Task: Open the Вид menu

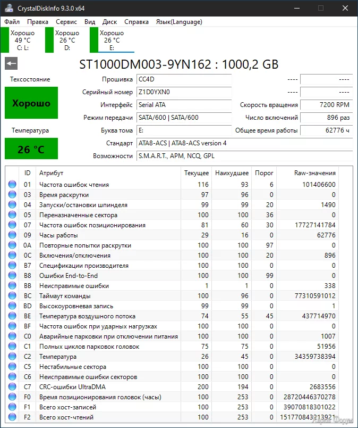Action: point(90,22)
